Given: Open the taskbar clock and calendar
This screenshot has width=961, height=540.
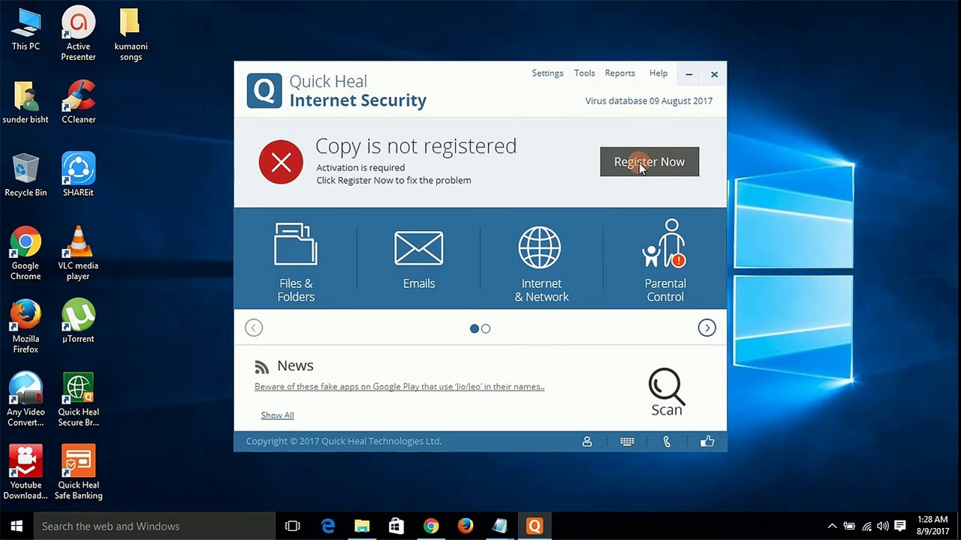Looking at the screenshot, I should point(933,526).
